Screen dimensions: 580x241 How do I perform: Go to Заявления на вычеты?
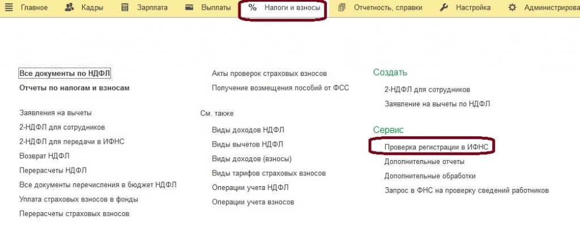click(x=55, y=113)
